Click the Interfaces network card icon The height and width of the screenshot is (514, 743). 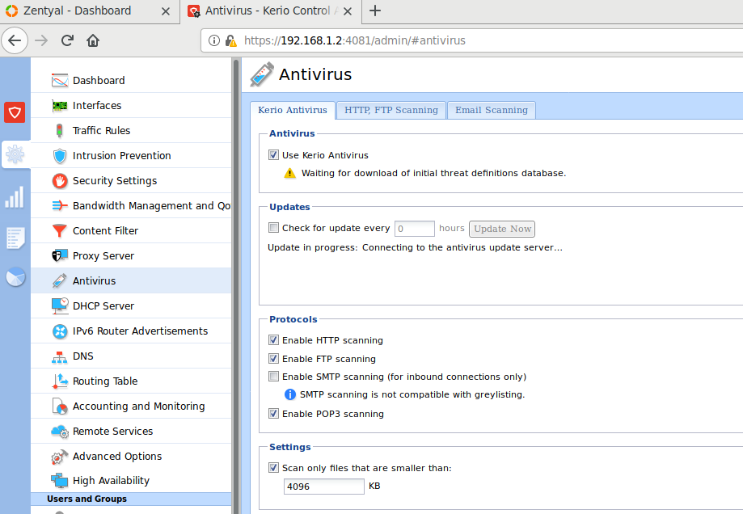click(60, 106)
